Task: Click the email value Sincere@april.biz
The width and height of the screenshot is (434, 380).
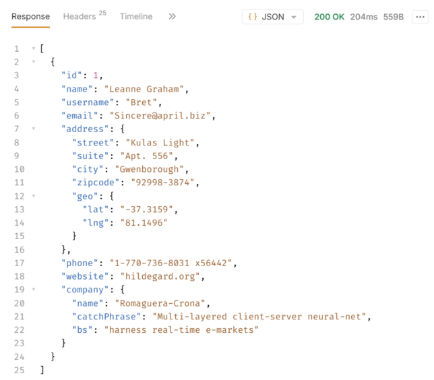Action: (x=162, y=115)
